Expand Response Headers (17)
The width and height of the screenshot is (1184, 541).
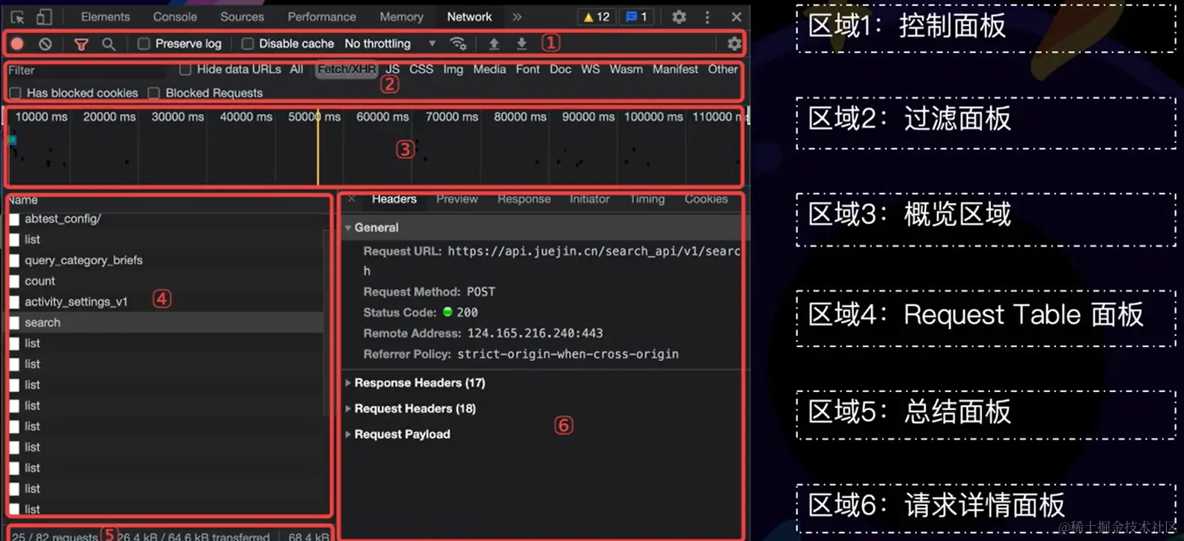point(348,382)
